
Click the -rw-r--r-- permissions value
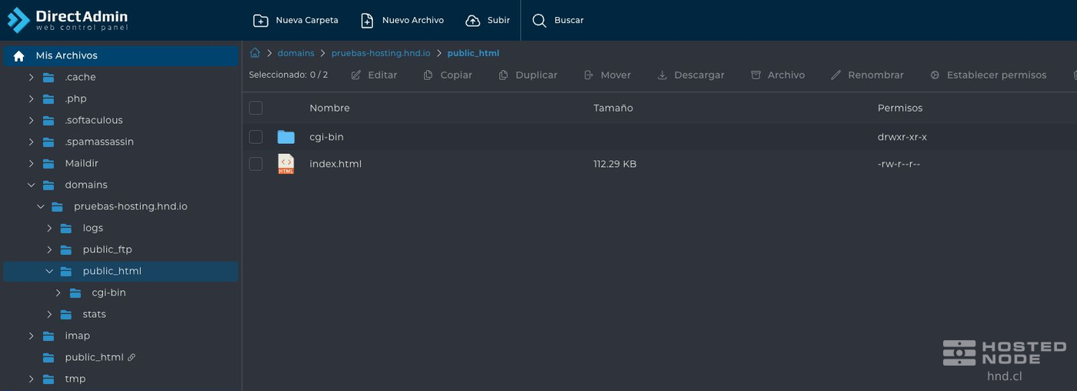click(x=899, y=164)
